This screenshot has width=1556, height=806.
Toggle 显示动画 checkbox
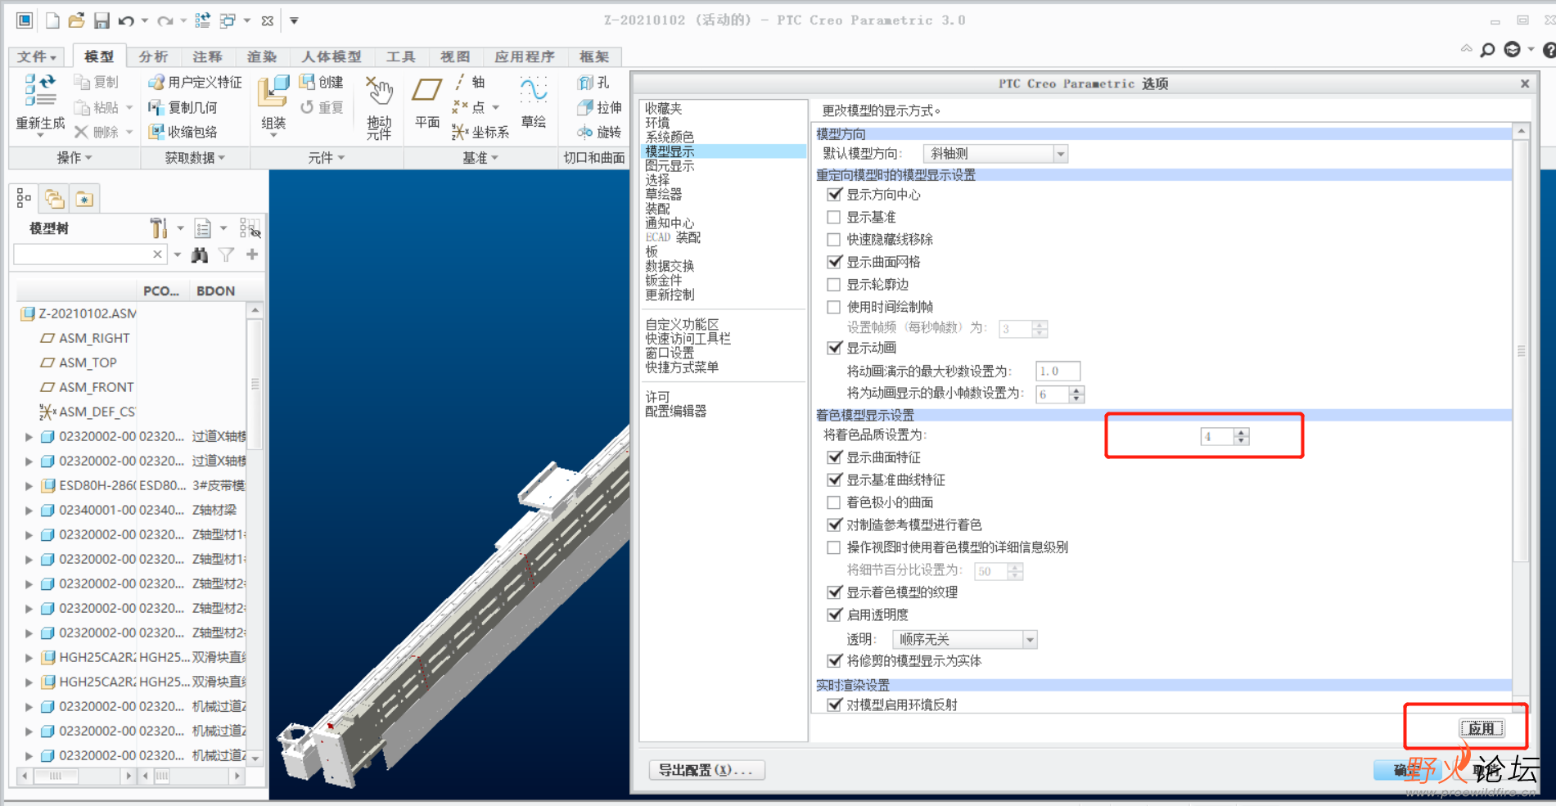tap(834, 348)
